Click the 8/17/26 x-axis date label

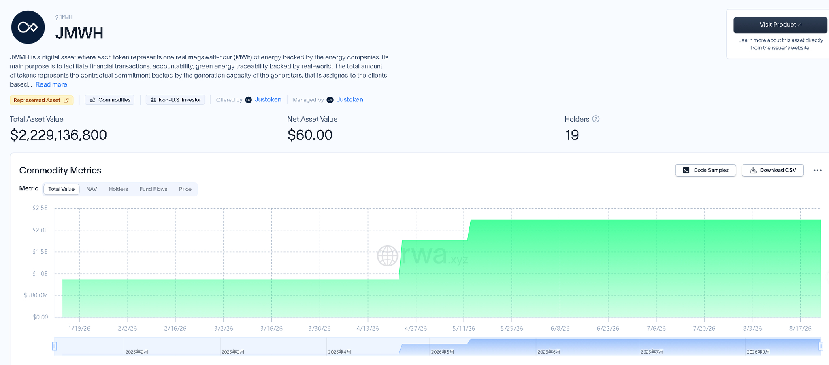[x=800, y=329]
